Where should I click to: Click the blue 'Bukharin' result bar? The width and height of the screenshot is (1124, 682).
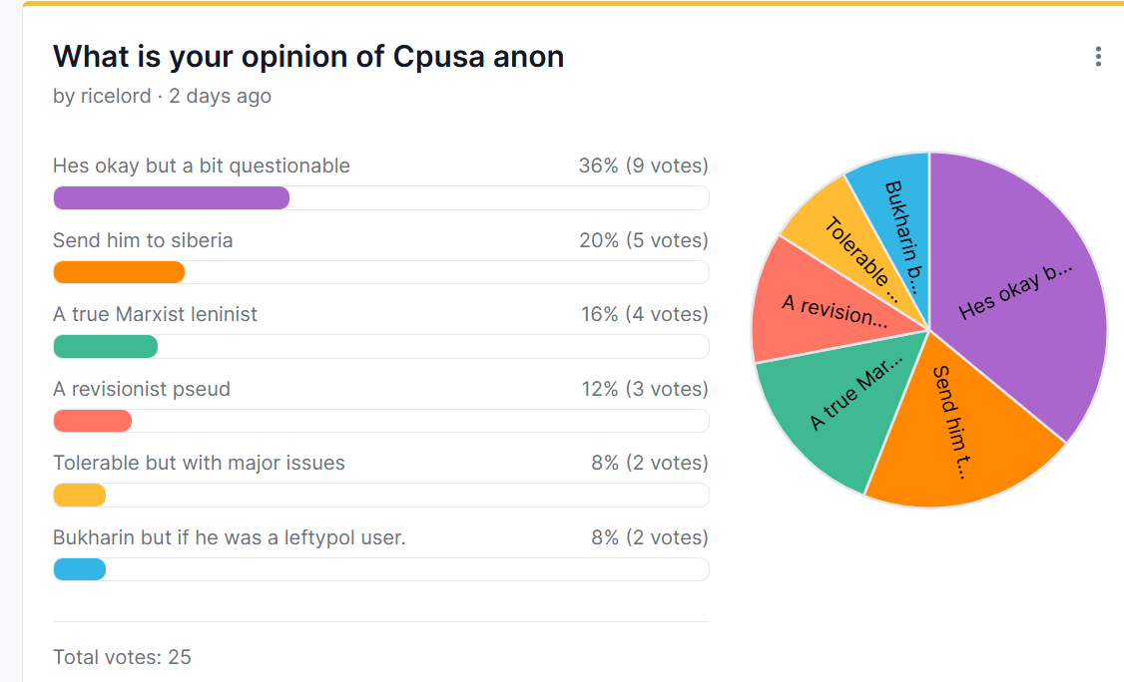(79, 569)
